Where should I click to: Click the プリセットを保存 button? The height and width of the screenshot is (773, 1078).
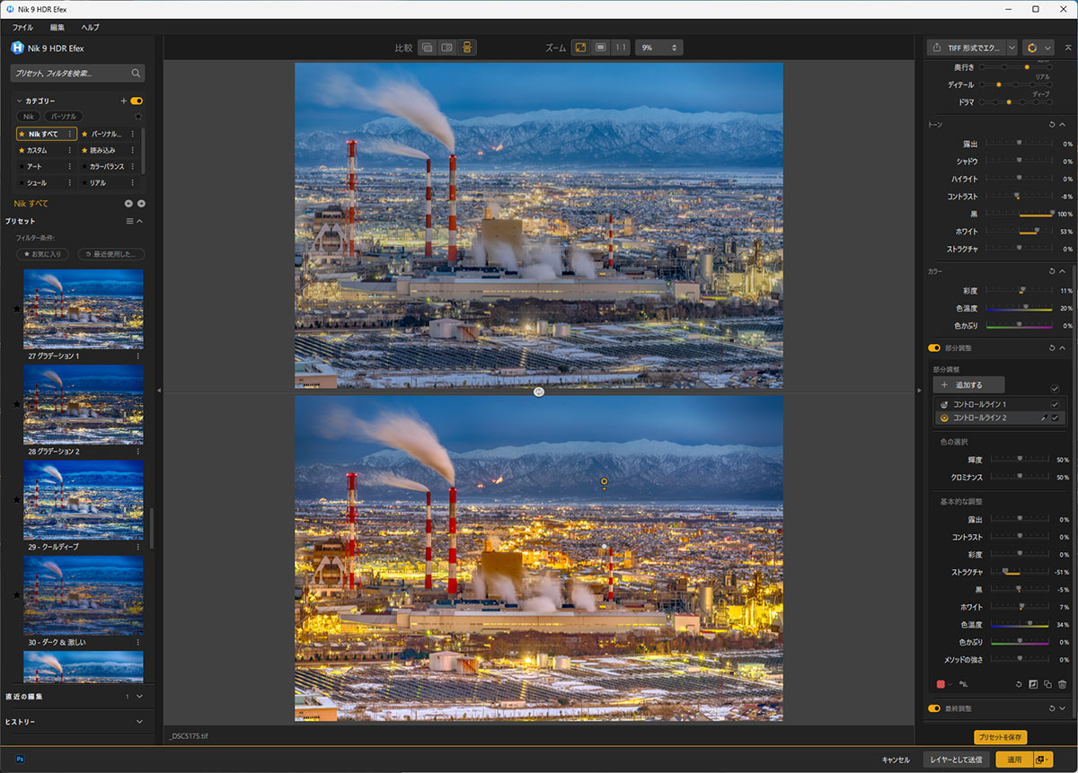pos(1000,737)
